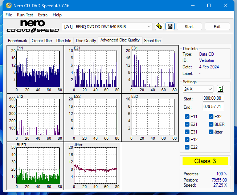Click the 27.29 X speed value

(x=220, y=185)
